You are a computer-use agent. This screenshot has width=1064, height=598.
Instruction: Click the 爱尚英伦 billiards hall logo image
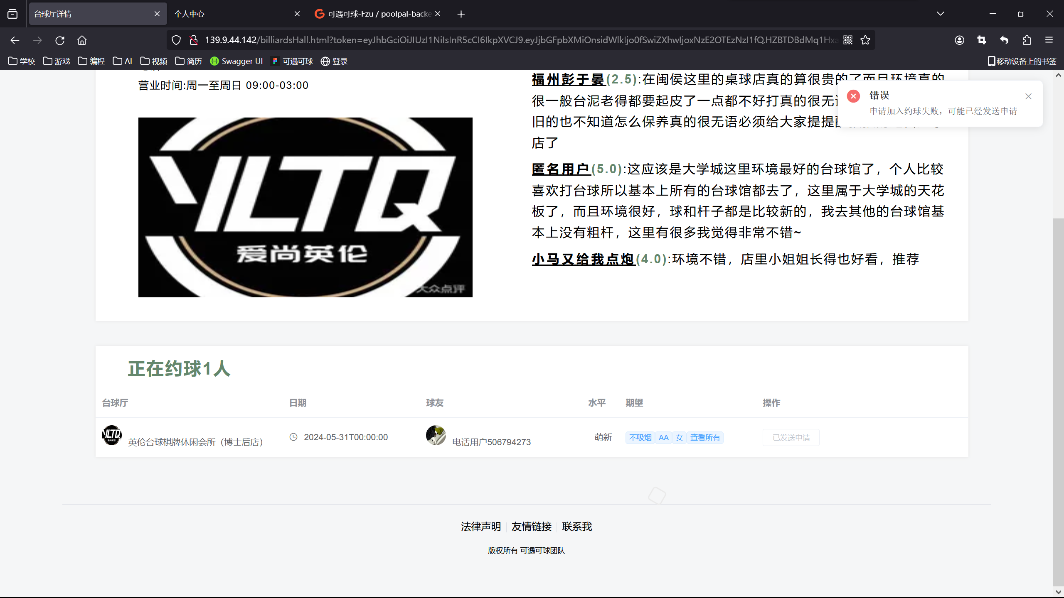(305, 207)
